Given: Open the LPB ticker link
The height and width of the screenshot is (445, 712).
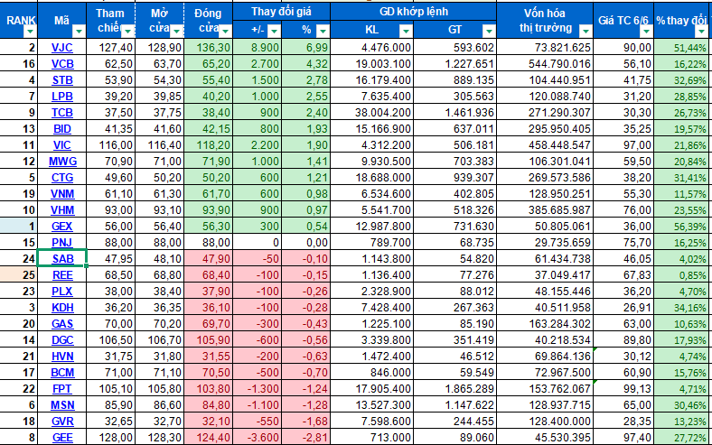Looking at the screenshot, I should (62, 97).
